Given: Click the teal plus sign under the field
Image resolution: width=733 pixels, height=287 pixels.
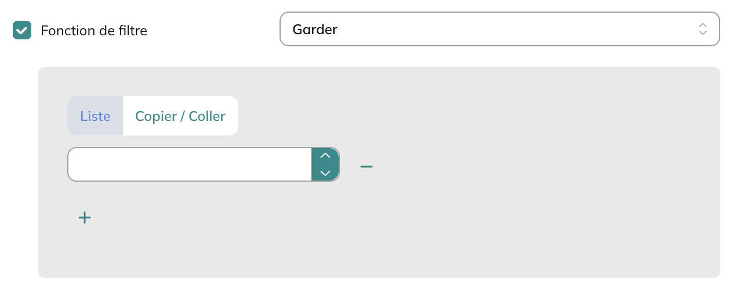Looking at the screenshot, I should pyautogui.click(x=85, y=218).
